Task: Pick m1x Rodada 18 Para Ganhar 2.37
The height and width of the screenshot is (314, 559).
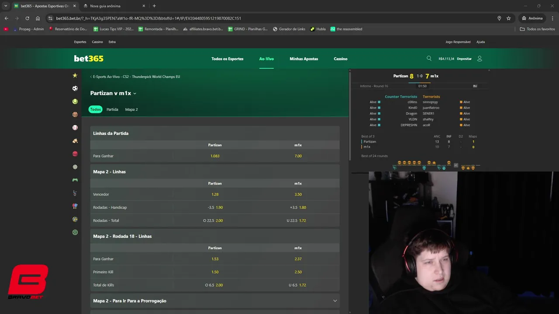Action: pos(298,259)
